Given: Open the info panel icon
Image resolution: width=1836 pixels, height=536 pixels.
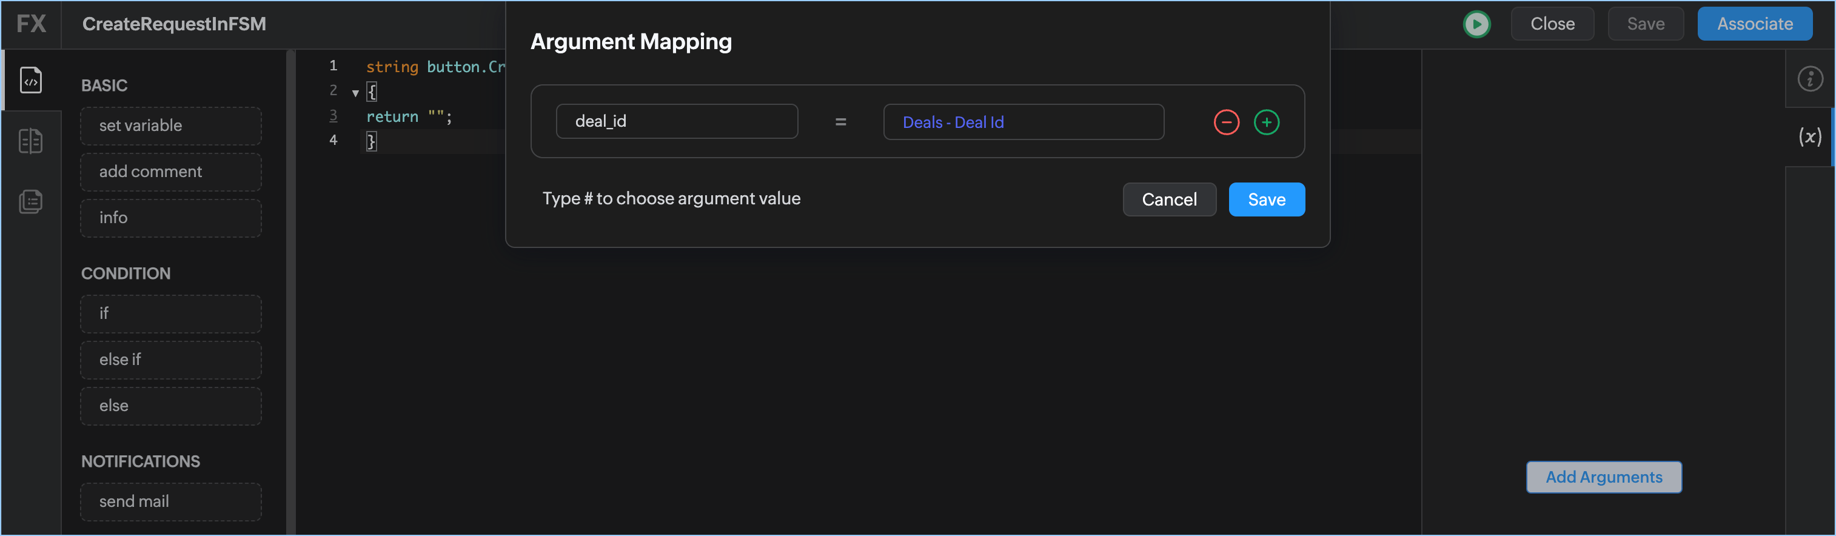Looking at the screenshot, I should (1810, 79).
